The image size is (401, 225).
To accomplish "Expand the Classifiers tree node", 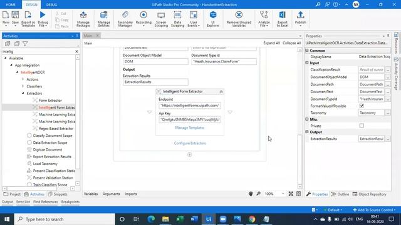I will click(x=23, y=86).
